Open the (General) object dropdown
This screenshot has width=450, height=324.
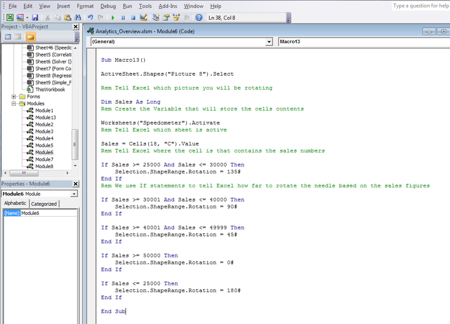269,42
